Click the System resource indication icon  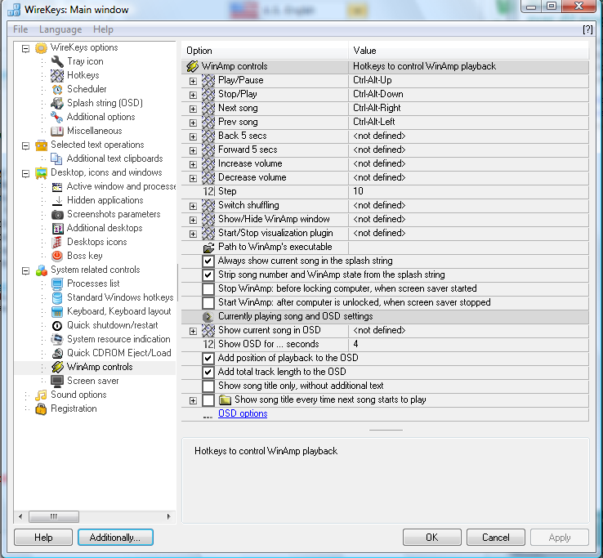tap(57, 339)
